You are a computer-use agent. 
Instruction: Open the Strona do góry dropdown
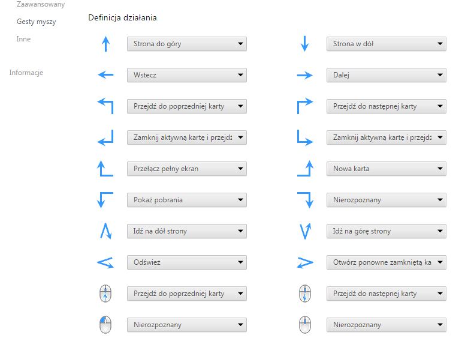pos(187,44)
